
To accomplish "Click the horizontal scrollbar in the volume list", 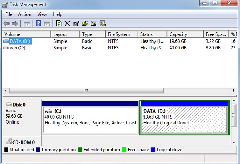I will click(86, 91).
